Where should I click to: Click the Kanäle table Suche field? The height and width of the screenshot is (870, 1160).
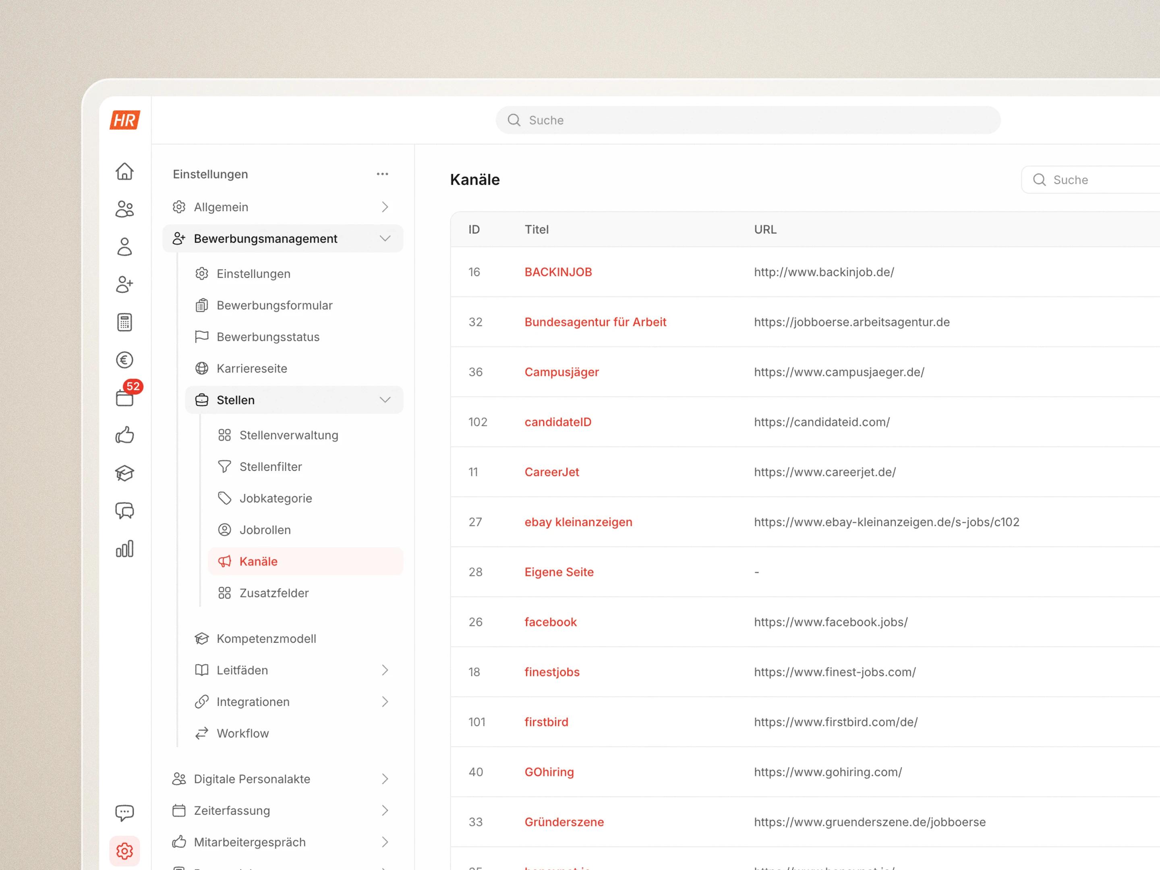point(1091,180)
